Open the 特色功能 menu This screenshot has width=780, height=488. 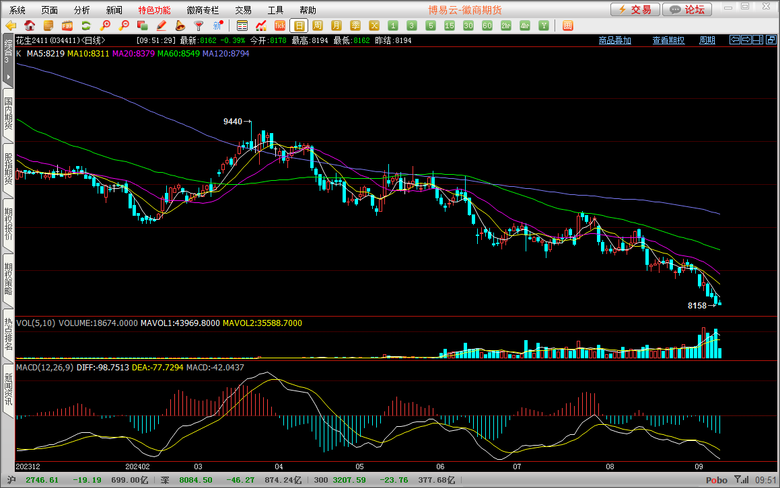[x=154, y=10]
